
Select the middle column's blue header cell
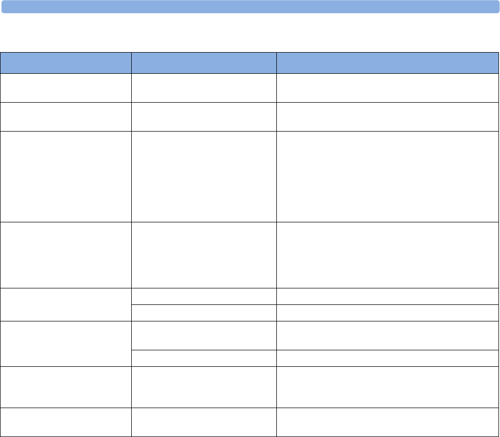pos(204,62)
